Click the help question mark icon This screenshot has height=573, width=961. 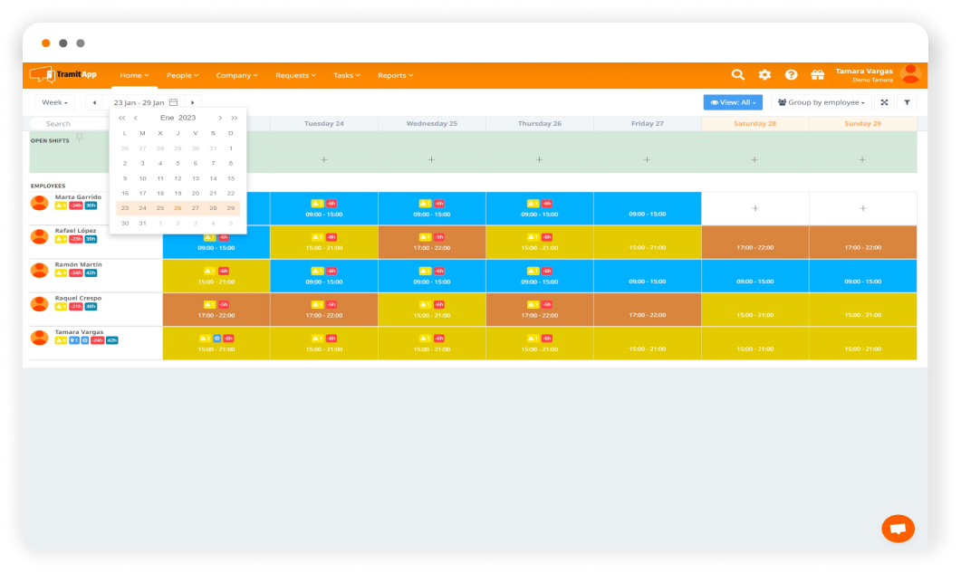point(791,75)
